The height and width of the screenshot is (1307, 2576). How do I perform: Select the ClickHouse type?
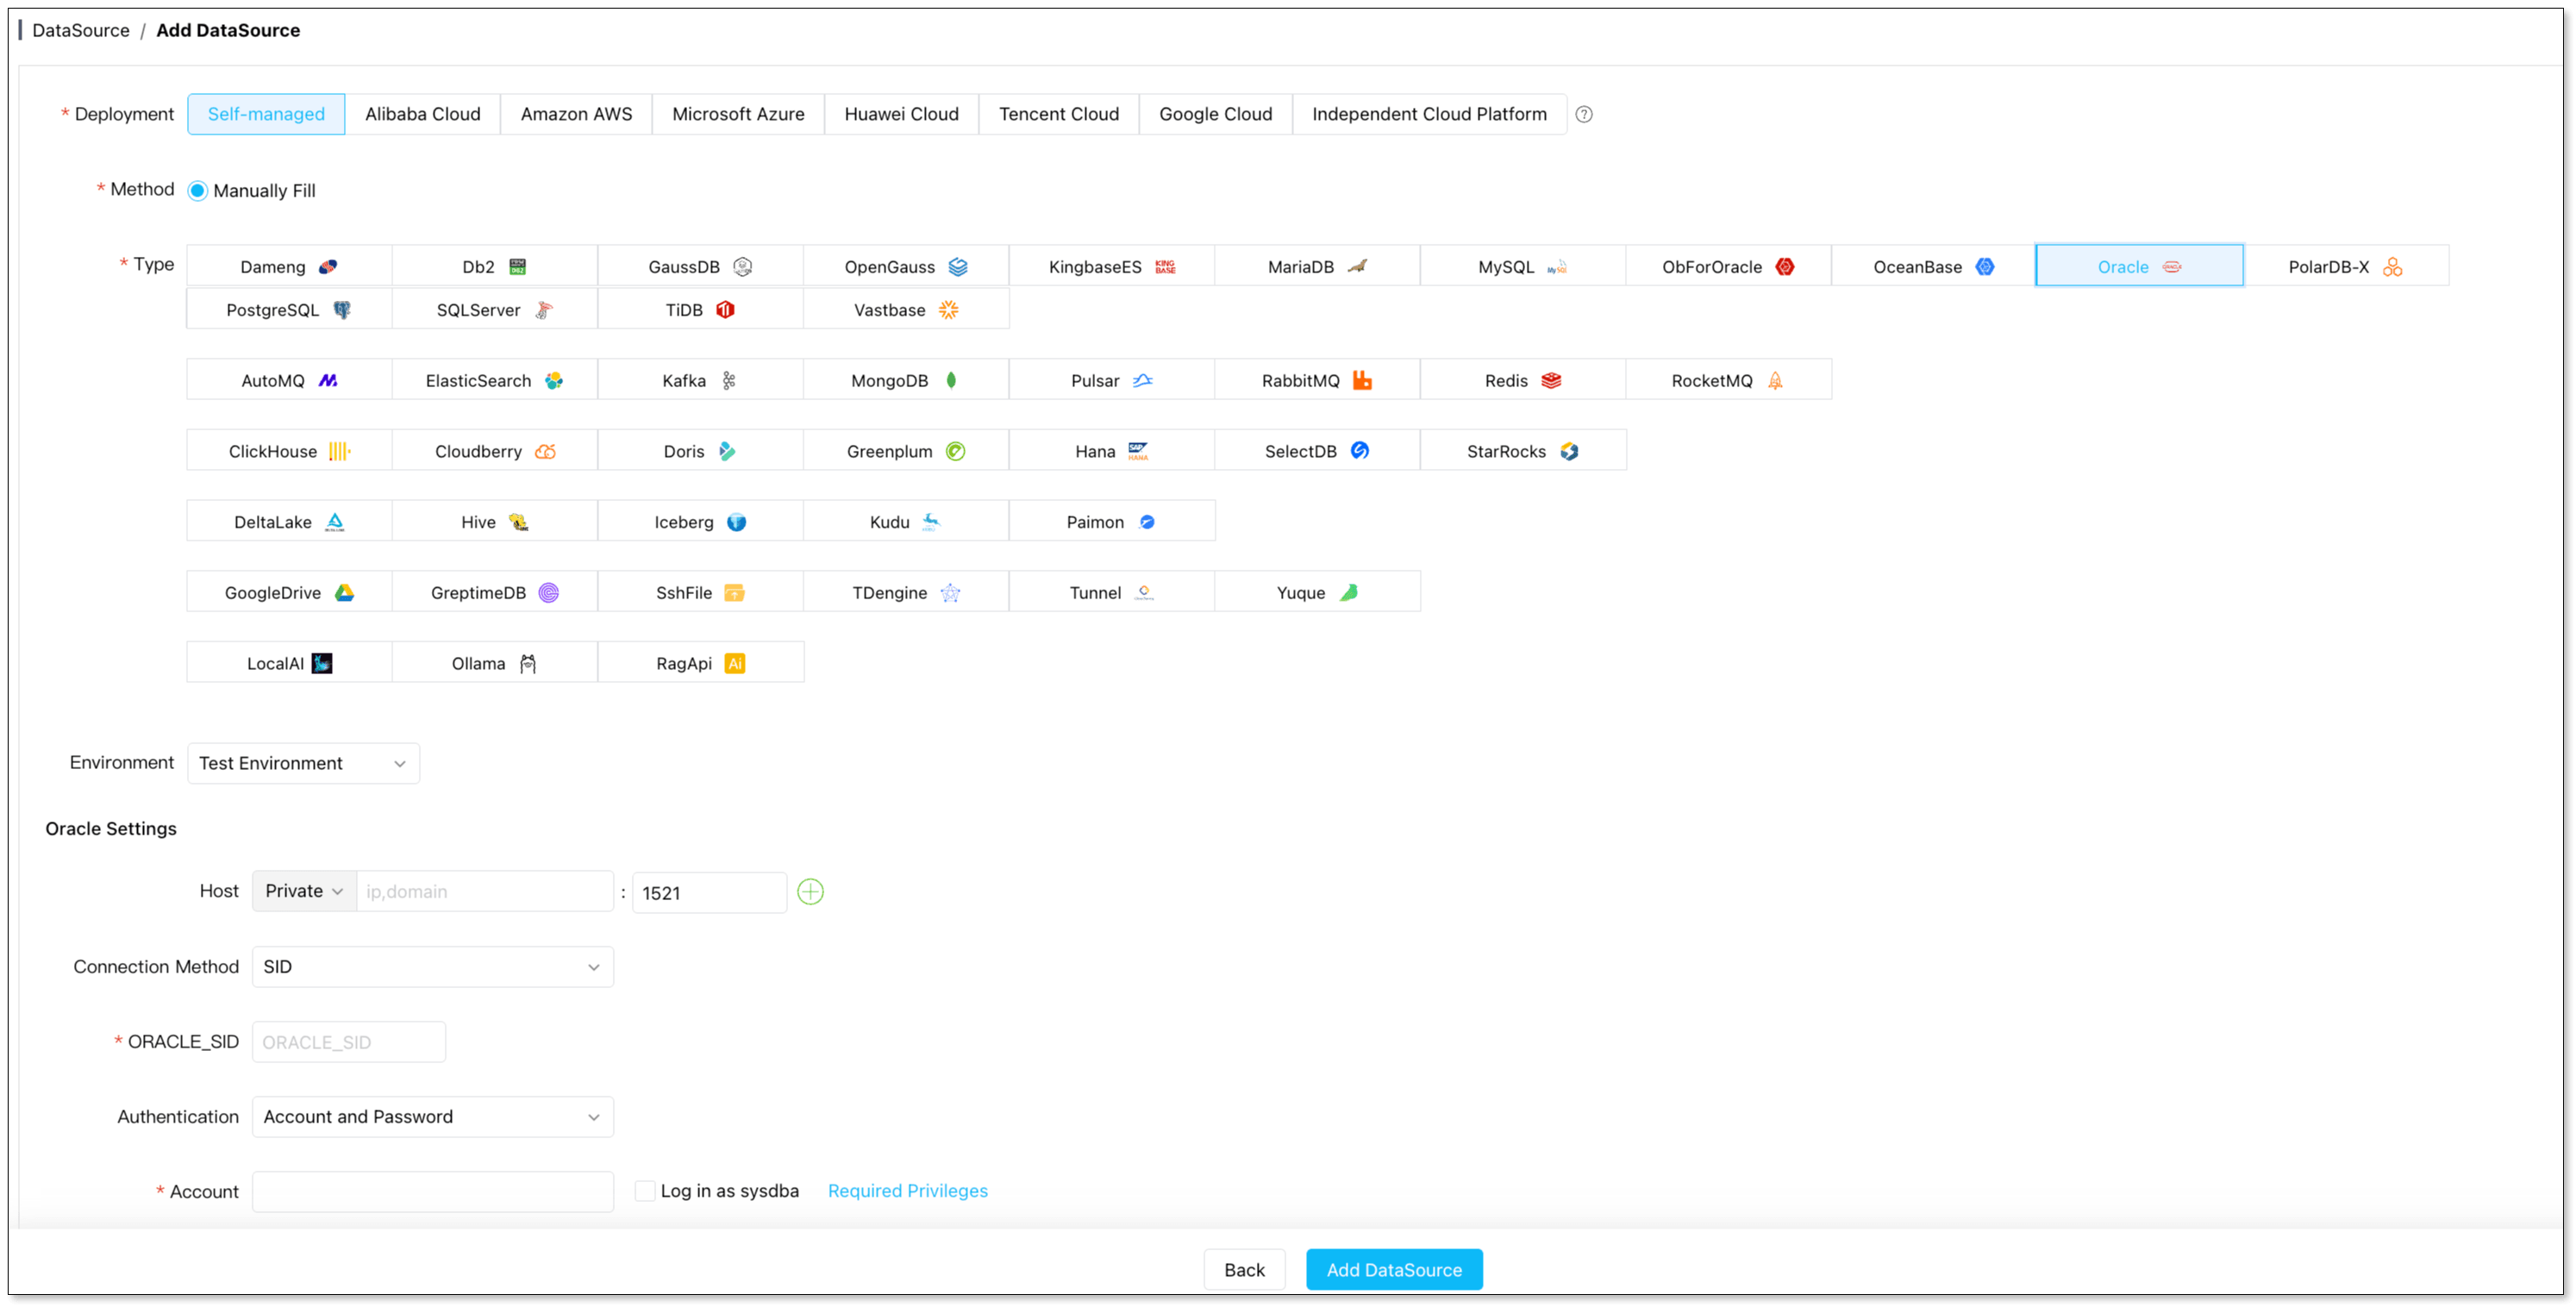tap(289, 451)
